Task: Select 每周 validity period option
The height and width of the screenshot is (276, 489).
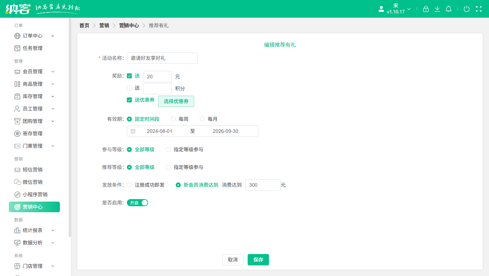Action: 173,119
